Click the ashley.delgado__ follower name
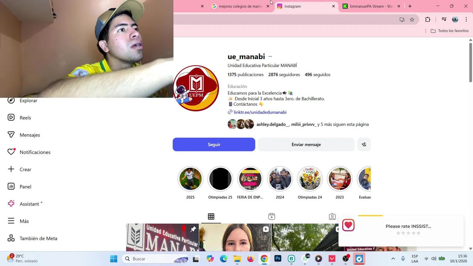473x266 pixels. pyautogui.click(x=273, y=125)
